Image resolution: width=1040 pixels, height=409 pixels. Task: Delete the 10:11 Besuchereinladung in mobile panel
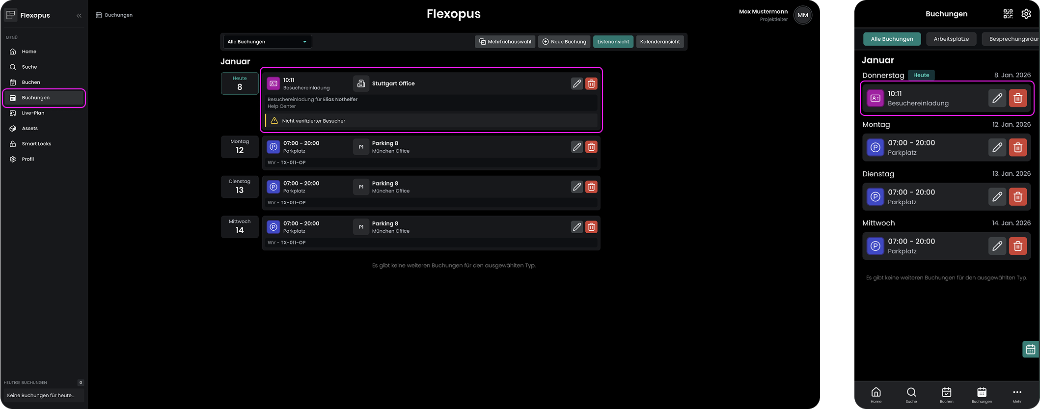click(x=1017, y=99)
